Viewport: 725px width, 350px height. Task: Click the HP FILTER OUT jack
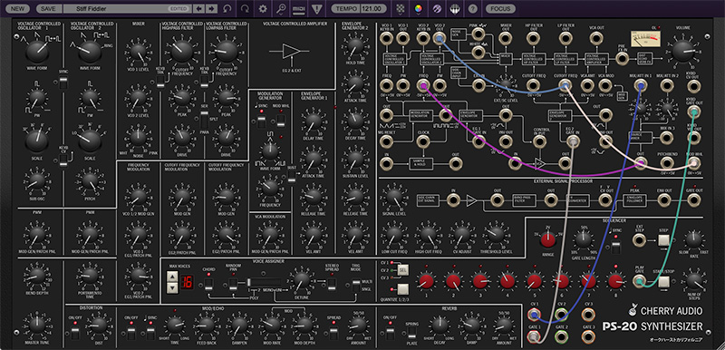(533, 38)
